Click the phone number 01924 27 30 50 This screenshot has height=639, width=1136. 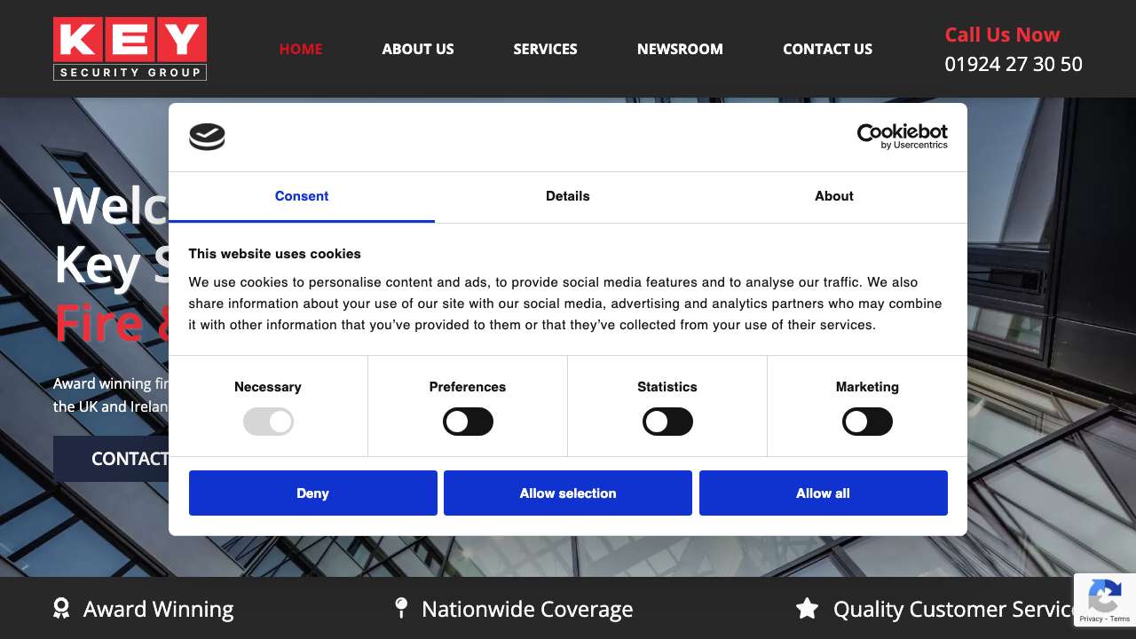pos(1013,64)
